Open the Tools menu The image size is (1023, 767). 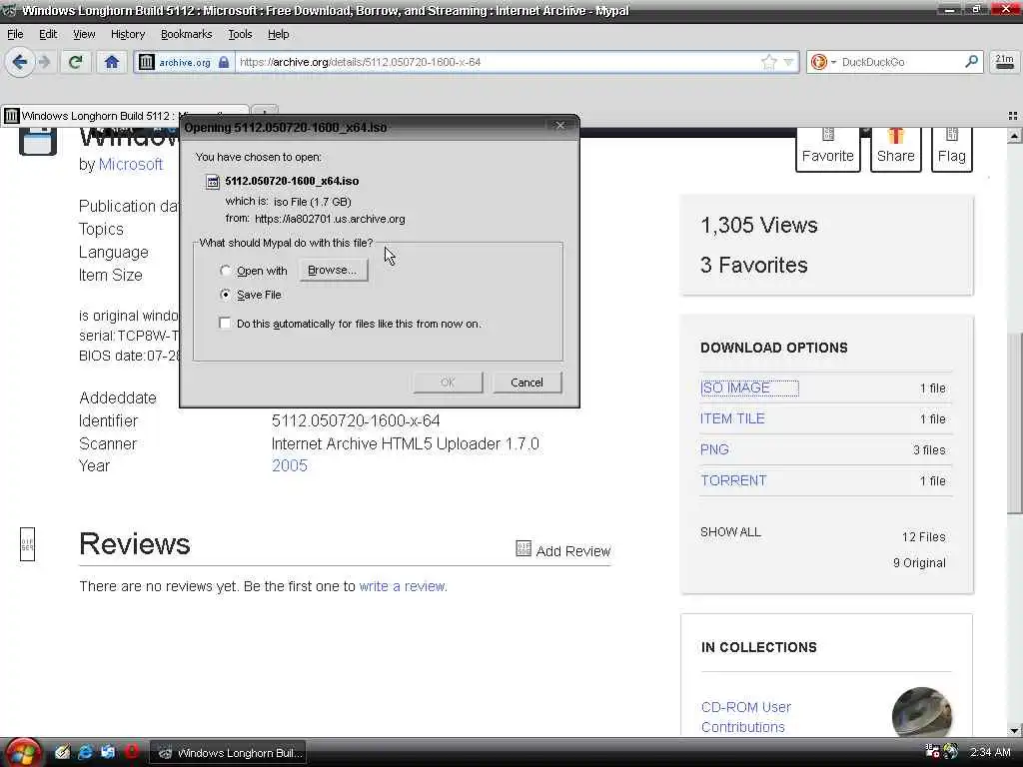point(240,35)
